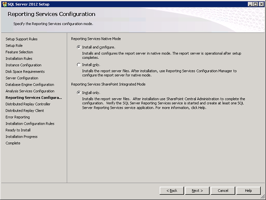Image resolution: width=266 pixels, height=200 pixels.
Task: Go to Setup Role step
Action: pos(14,45)
